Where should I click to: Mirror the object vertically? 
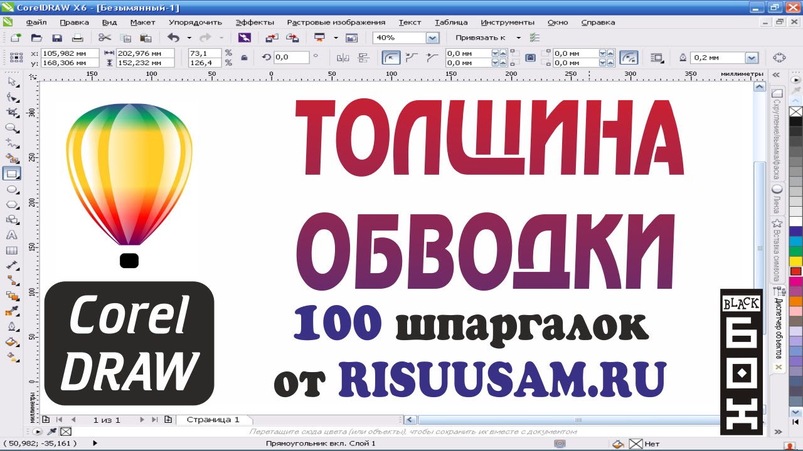click(x=363, y=58)
